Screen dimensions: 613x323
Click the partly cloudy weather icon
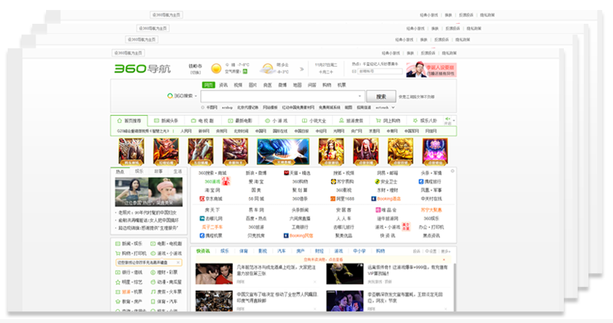pyautogui.click(x=268, y=69)
